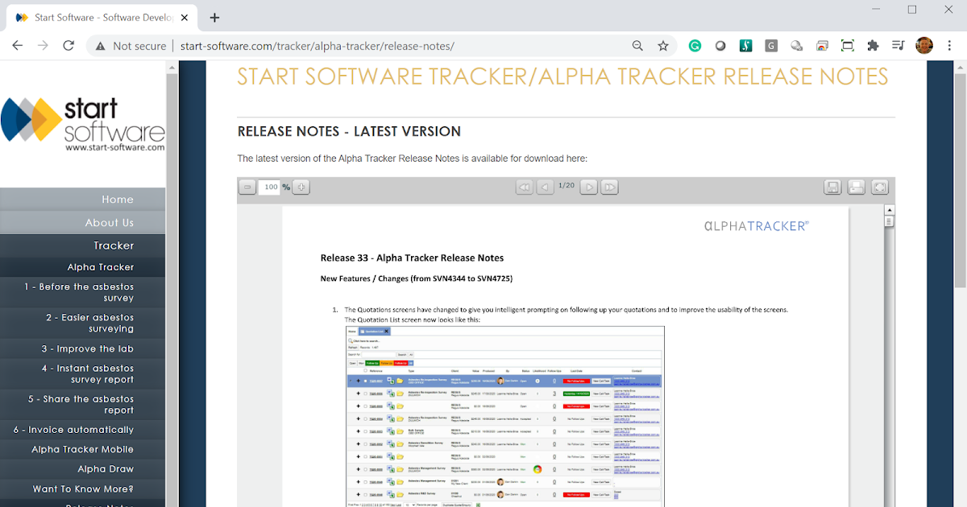Select Home in the sidebar navigation
967x507 pixels.
point(118,199)
